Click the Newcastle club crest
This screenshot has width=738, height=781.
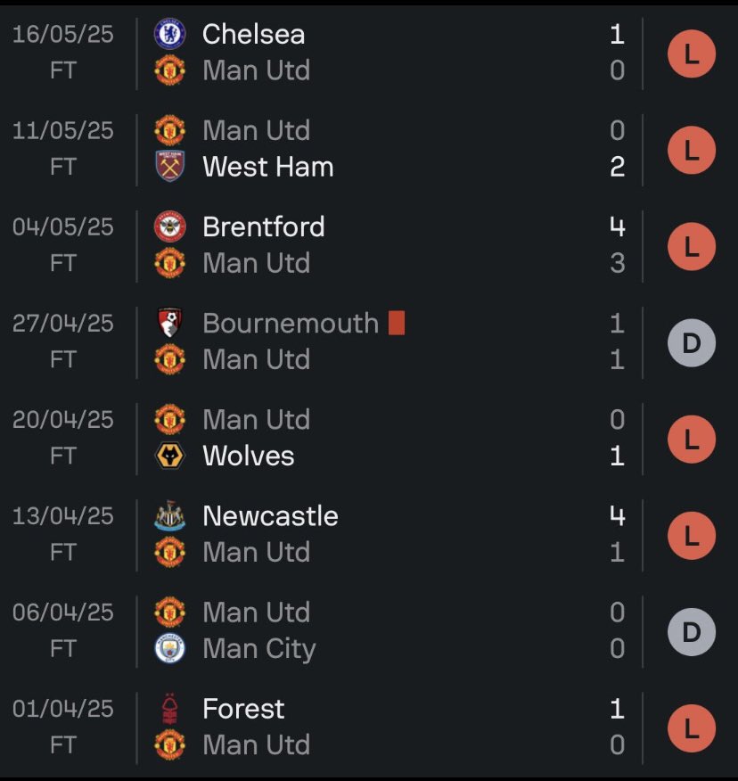coord(170,515)
